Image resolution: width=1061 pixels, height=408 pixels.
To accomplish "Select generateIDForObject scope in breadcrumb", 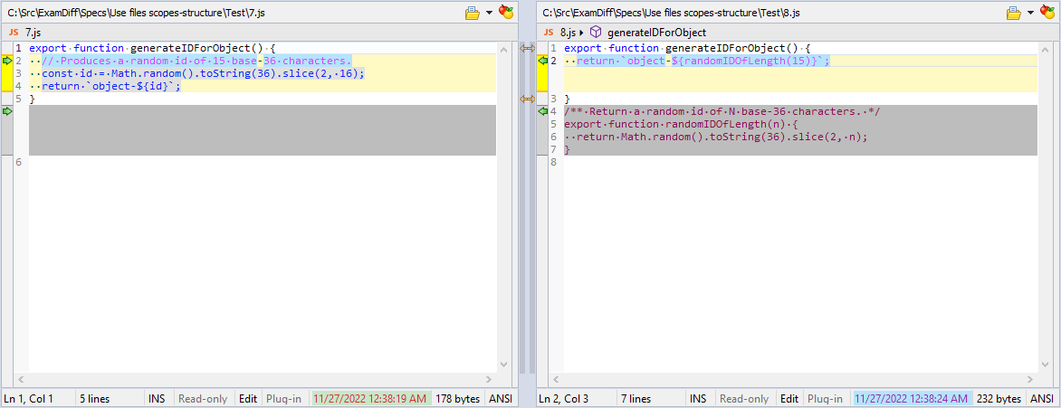I will 657,32.
